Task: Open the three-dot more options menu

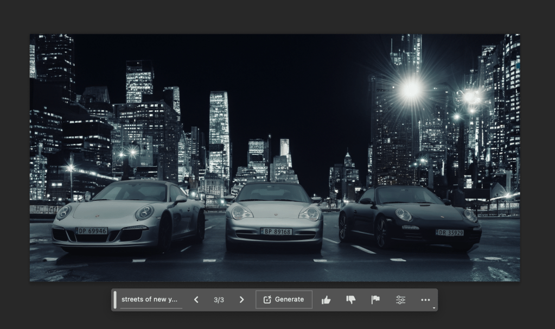Action: (425, 300)
